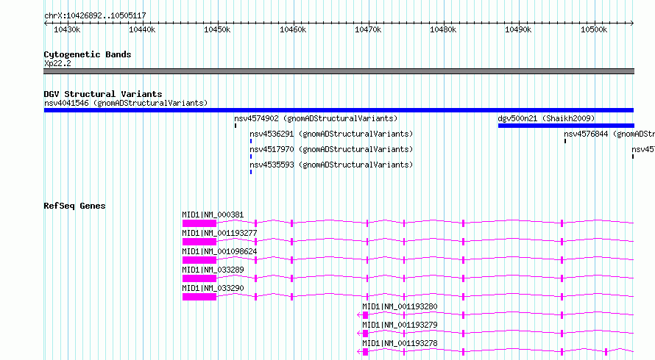This screenshot has width=655, height=360.
Task: Click the large exon block of MID1|NM_001193277
Action: pos(199,242)
